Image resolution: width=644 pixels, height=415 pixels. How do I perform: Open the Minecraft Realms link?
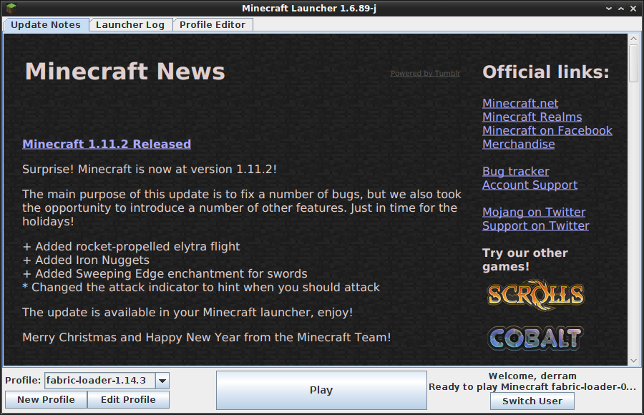pos(532,117)
